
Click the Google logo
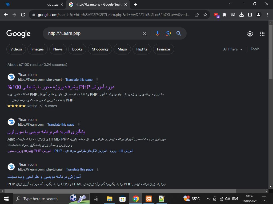pyautogui.click(x=18, y=34)
